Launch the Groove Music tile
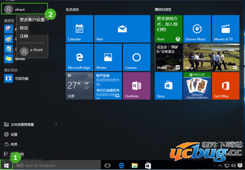Viewport: 245px width, 170px height. tap(197, 29)
